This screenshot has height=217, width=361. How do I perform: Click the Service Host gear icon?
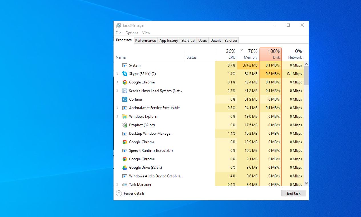coord(125,91)
